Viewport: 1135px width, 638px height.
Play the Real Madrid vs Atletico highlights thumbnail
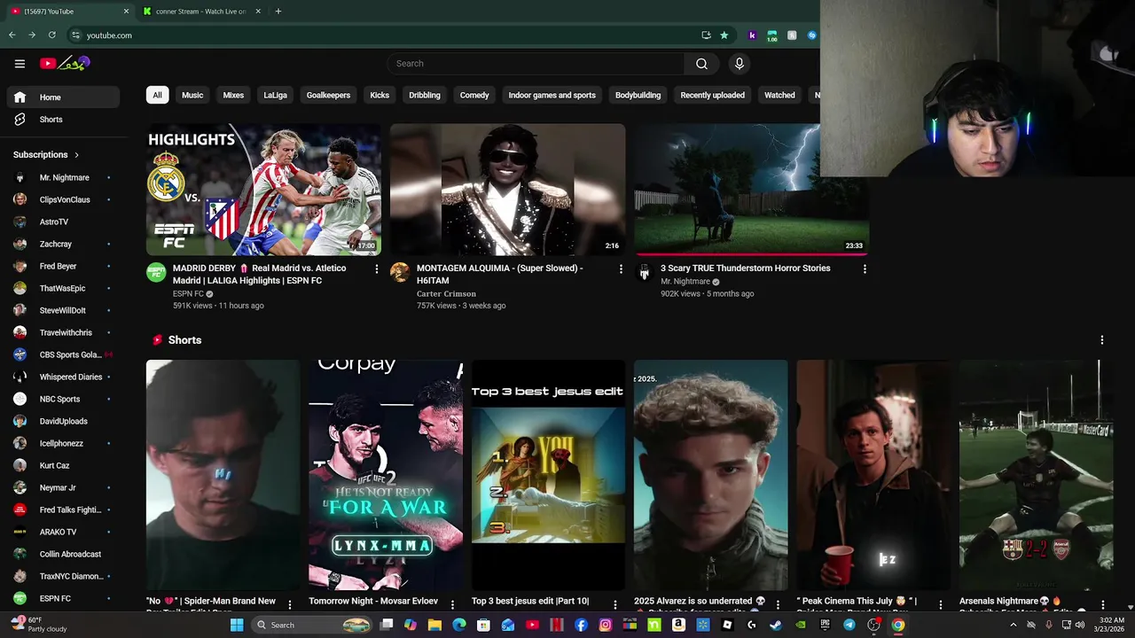[x=263, y=190]
